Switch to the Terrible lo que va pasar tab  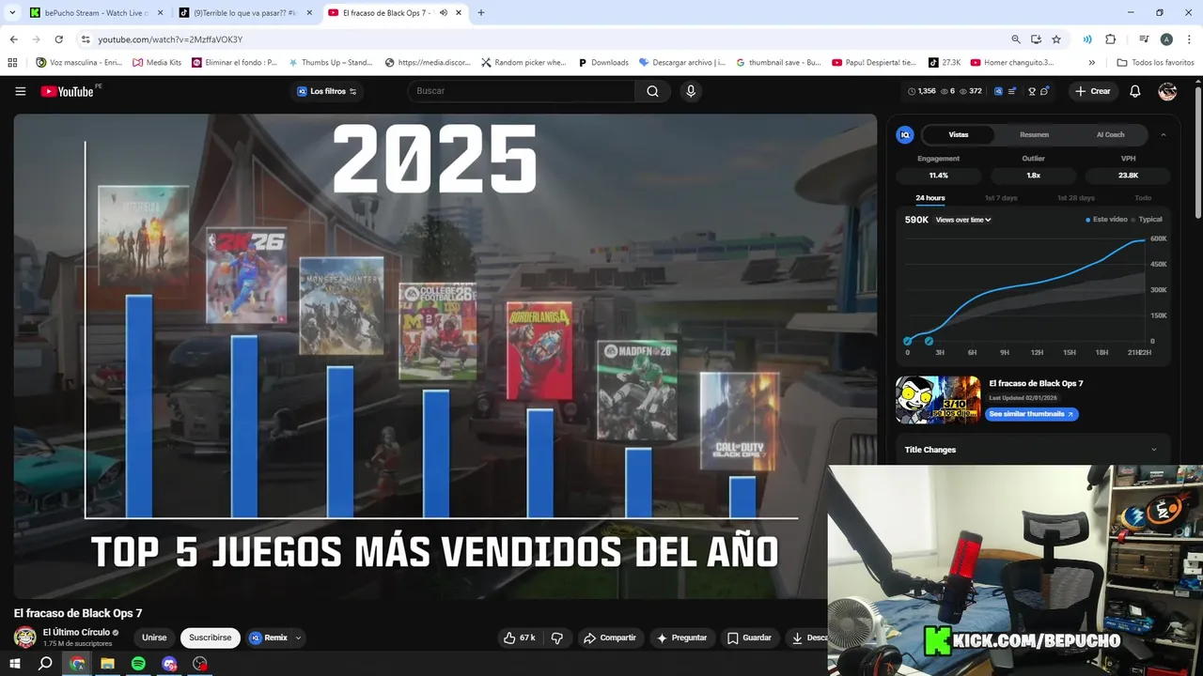point(244,13)
